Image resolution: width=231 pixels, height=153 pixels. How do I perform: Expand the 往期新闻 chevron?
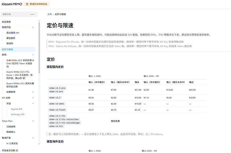click(x=33, y=92)
